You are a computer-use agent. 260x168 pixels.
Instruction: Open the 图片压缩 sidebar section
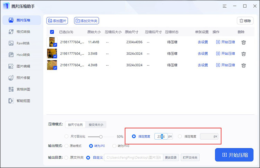point(22,20)
